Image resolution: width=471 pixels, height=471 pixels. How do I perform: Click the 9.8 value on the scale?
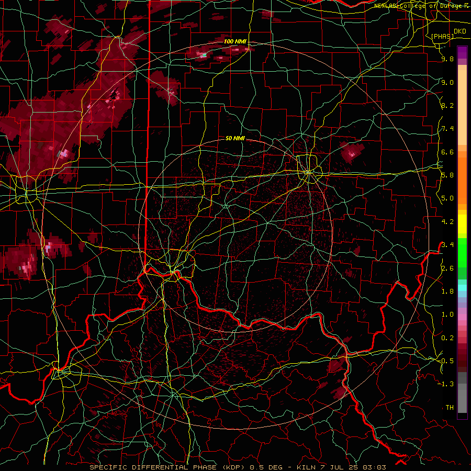(x=447, y=59)
